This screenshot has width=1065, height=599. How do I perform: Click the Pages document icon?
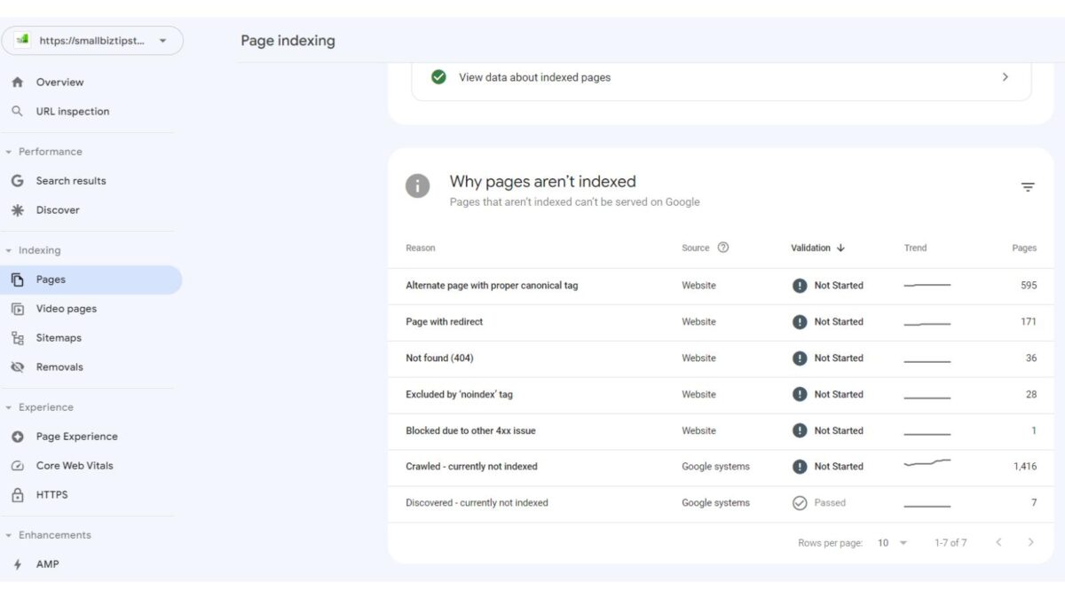17,280
